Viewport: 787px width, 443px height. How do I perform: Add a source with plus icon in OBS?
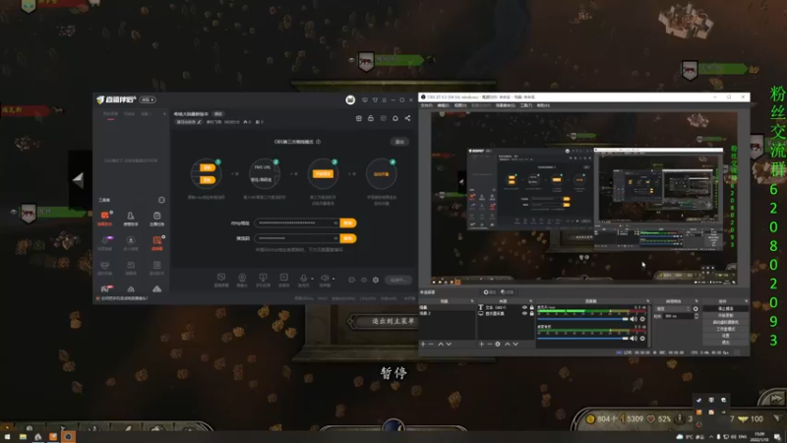tap(481, 344)
